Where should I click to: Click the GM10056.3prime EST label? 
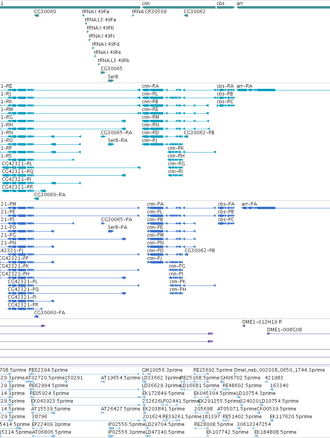point(162,370)
